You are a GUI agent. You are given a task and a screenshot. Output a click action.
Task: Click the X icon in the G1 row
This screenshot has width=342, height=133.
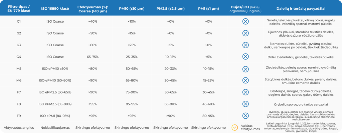(245, 21)
